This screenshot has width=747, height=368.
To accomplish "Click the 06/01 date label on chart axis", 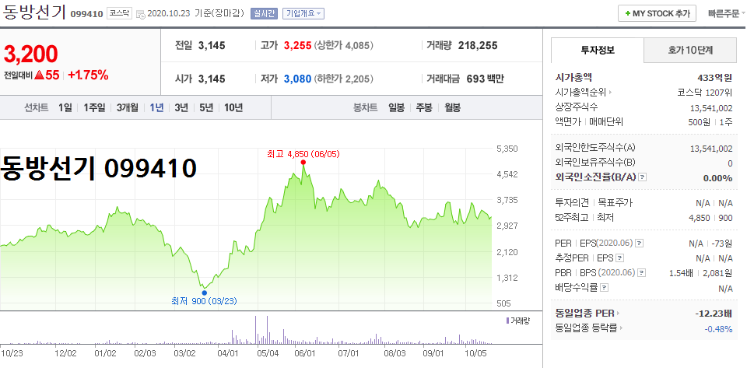I will point(305,353).
